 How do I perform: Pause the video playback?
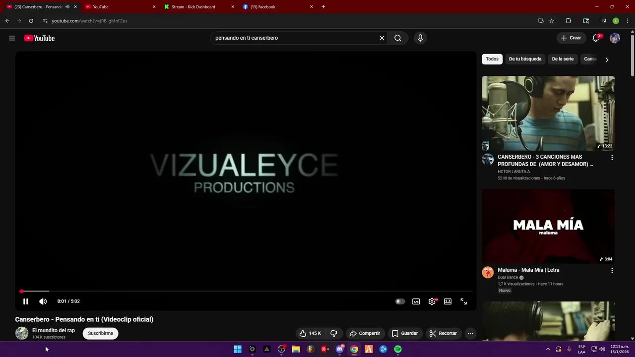coord(26,301)
